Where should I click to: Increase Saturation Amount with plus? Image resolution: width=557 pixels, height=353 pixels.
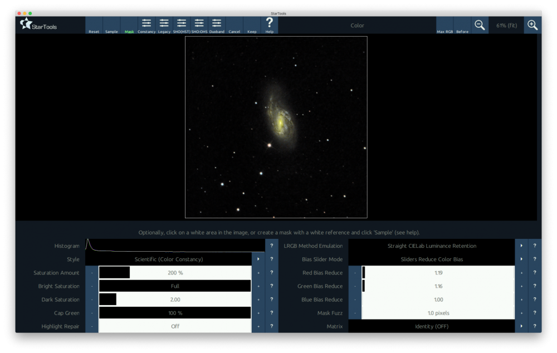[258, 273]
